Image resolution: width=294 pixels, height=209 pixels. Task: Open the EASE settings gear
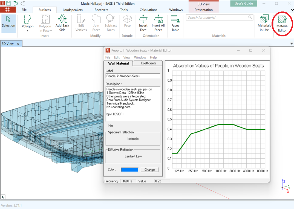[x=7, y=10]
